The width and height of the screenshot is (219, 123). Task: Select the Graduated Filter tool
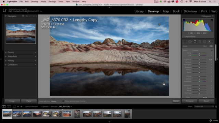tap(200, 41)
